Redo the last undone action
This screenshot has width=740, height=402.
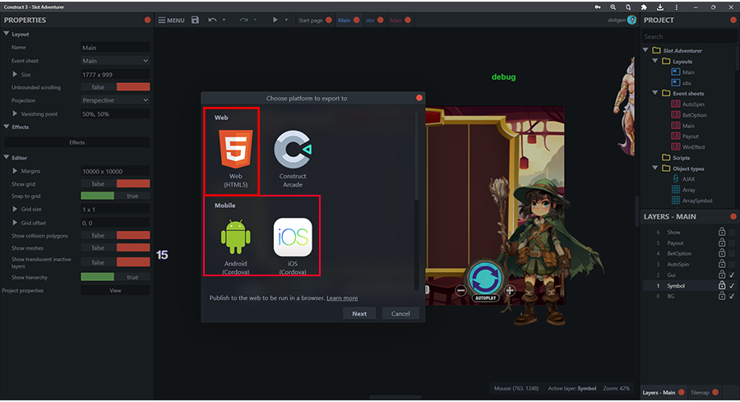[243, 20]
